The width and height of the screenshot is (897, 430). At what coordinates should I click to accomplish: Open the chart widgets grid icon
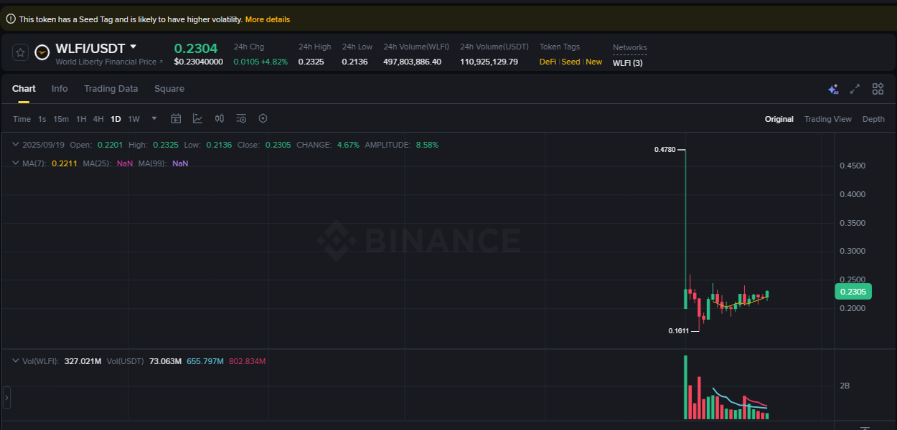[878, 89]
